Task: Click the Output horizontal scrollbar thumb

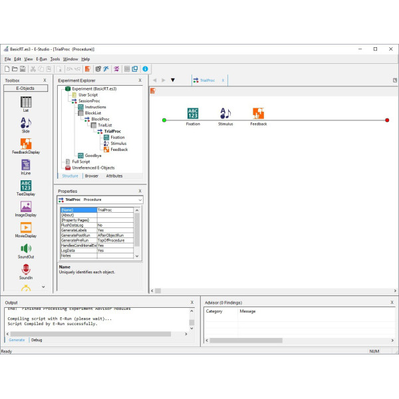Action: tap(90, 334)
